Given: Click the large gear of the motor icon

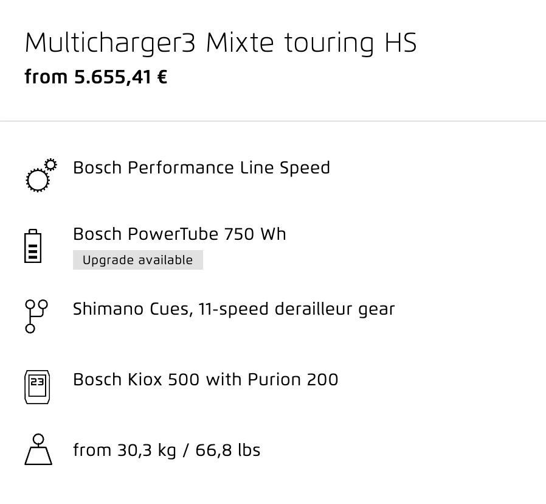Looking at the screenshot, I should click(38, 180).
